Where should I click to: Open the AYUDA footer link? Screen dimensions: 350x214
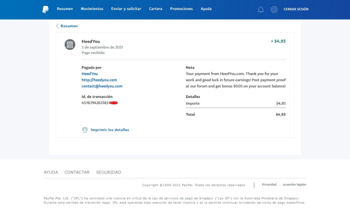point(51,172)
